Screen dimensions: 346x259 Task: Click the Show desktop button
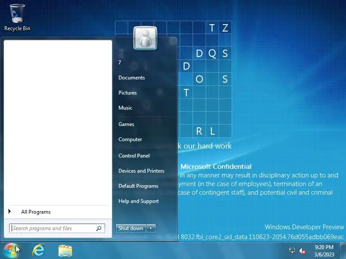tap(343, 251)
